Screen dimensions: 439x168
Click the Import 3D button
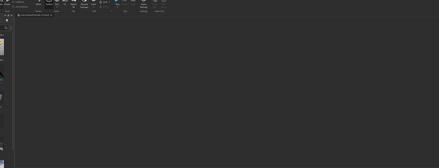[73, 4]
